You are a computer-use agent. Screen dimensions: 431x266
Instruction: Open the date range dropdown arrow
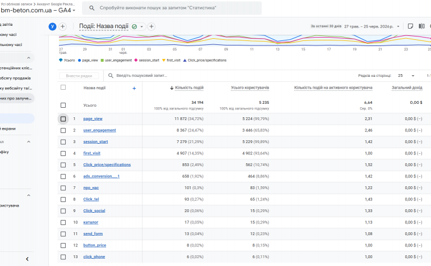tap(398, 26)
